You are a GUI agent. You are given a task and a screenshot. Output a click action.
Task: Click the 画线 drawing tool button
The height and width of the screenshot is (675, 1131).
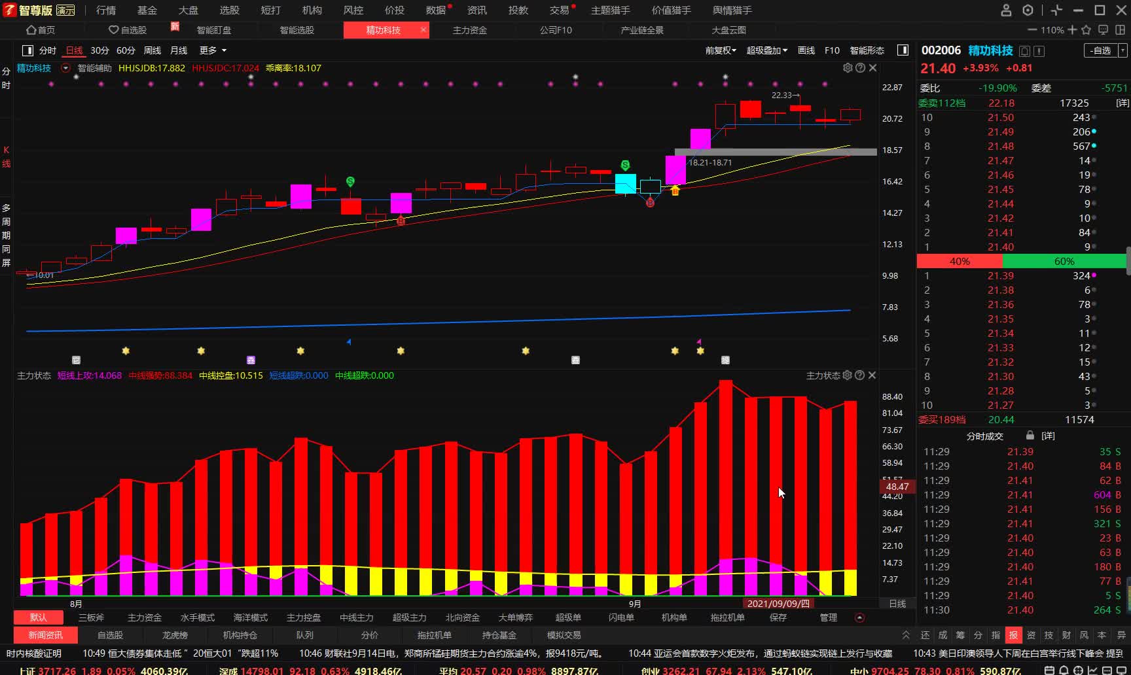coord(806,50)
